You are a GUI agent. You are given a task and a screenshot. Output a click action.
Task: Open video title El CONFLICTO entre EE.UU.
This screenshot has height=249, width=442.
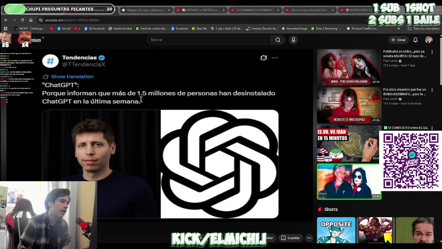tap(406, 128)
